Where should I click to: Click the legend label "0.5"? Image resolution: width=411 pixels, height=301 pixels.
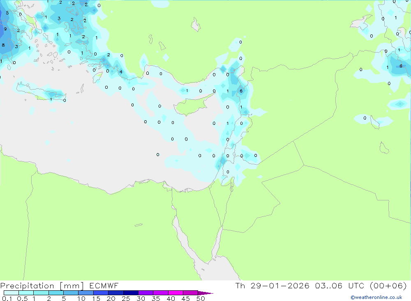tap(22, 299)
